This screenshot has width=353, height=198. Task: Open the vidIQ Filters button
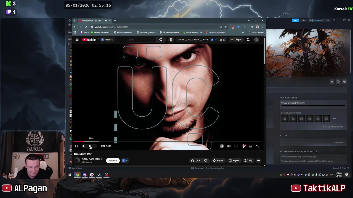tap(107, 40)
